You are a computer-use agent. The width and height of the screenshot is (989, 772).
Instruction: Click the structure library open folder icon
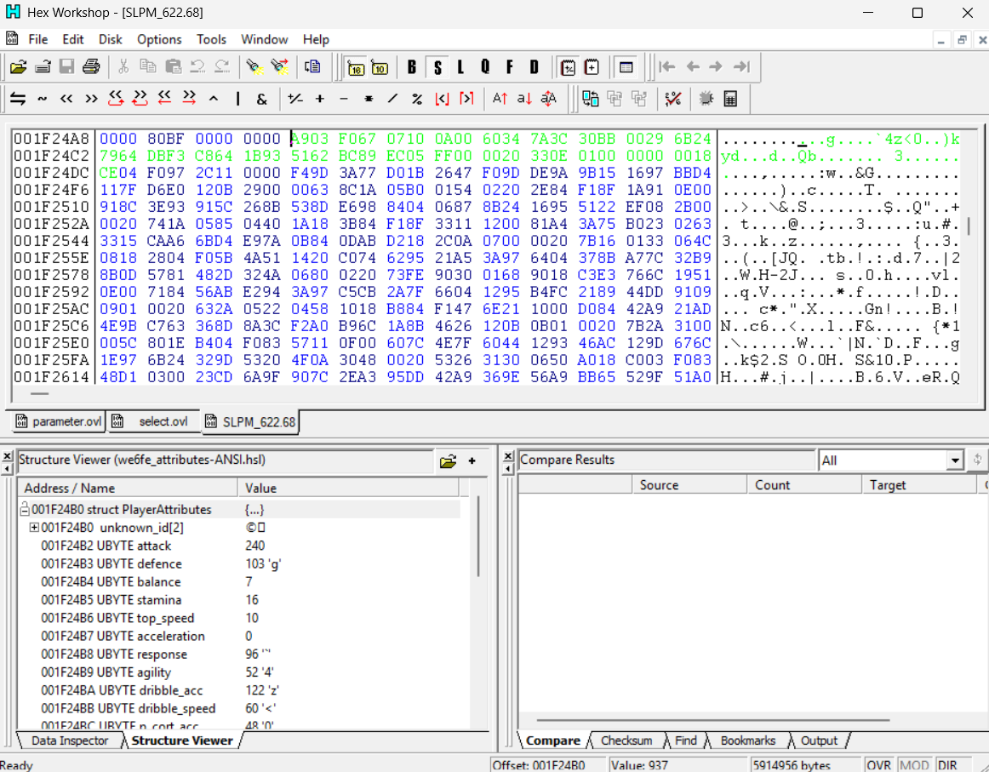pyautogui.click(x=448, y=461)
